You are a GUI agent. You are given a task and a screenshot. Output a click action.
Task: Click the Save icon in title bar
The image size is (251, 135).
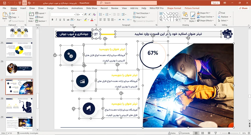coord(4,3)
